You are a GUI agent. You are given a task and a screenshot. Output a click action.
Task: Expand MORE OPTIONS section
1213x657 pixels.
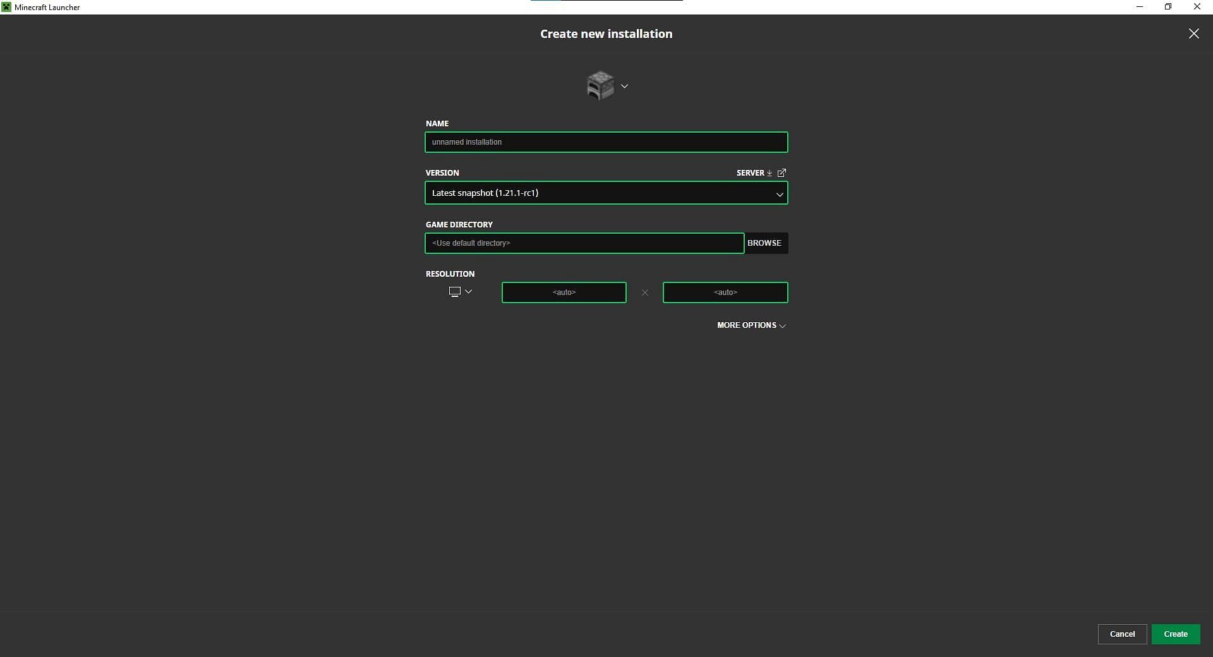pos(752,325)
